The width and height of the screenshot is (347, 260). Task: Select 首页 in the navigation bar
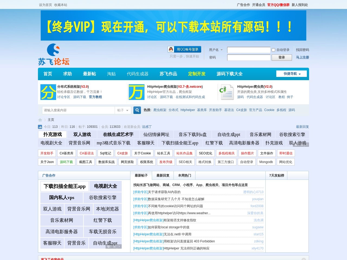(x=48, y=74)
